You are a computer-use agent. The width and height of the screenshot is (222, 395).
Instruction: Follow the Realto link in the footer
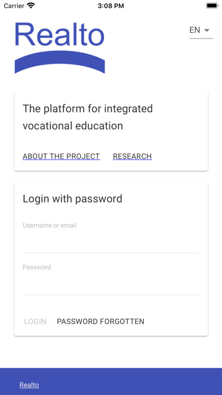point(29,385)
